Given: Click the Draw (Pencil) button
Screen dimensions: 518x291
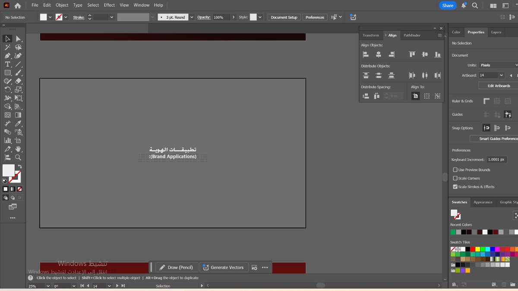Looking at the screenshot, I should (177, 267).
